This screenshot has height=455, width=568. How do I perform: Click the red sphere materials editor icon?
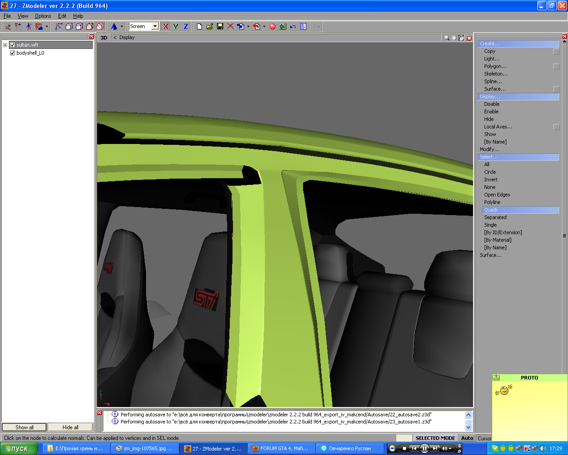tap(272, 27)
